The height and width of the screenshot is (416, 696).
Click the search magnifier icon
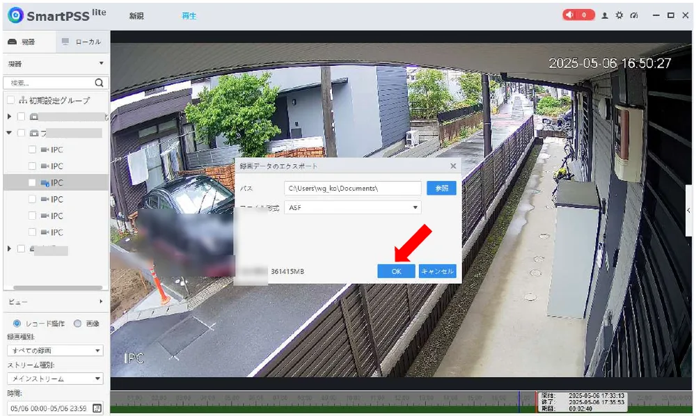click(99, 83)
